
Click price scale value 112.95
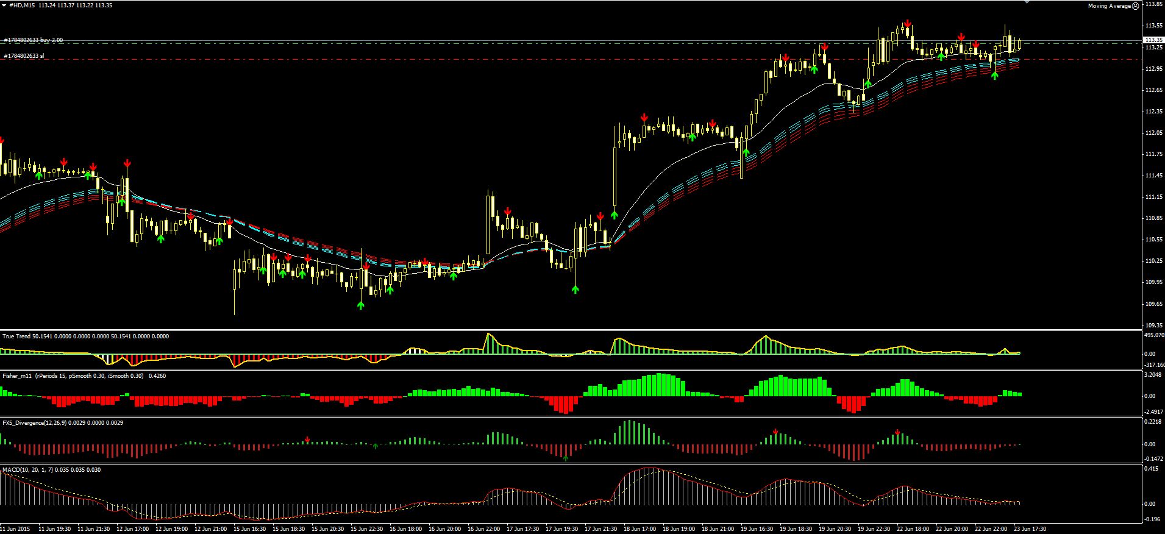[1153, 69]
